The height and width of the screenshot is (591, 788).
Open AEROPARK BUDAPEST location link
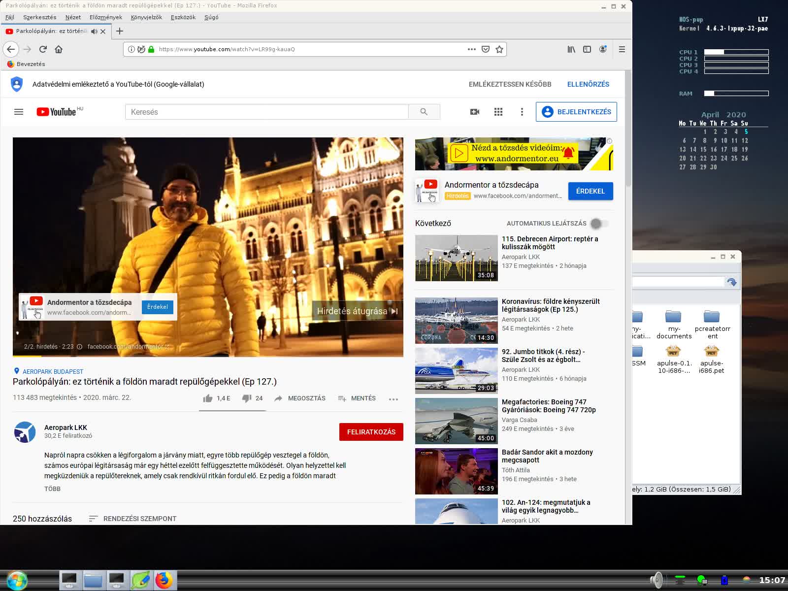click(53, 372)
